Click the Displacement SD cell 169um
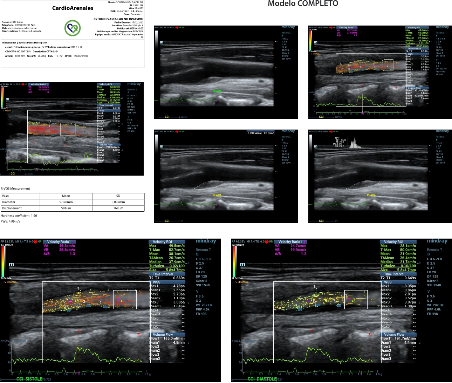The height and width of the screenshot is (383, 452). click(x=118, y=208)
